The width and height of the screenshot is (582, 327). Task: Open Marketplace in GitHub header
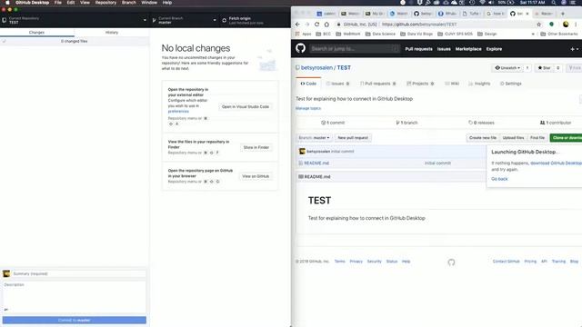point(468,49)
